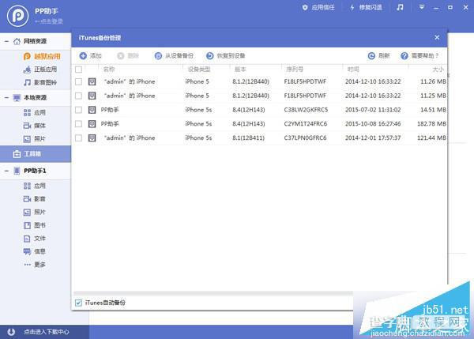Check the C2YM1T24FRC6 backup row checkbox
This screenshot has height=339, width=474.
(x=78, y=124)
